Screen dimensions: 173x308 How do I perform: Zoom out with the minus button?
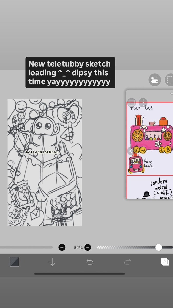point(88,247)
